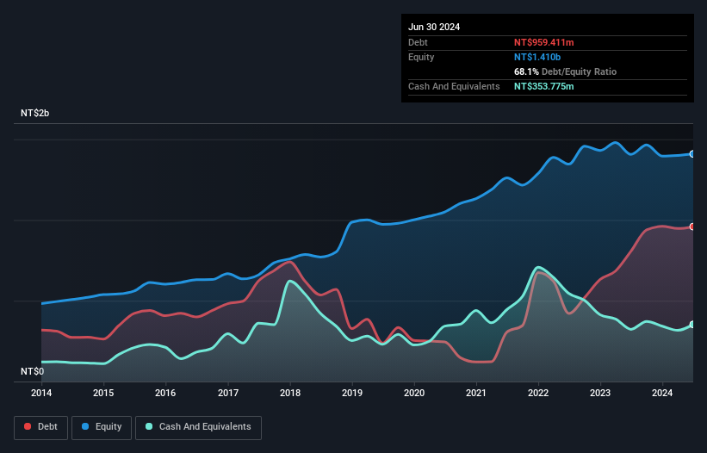Click the red Debt legend dot
This screenshot has width=707, height=453.
point(28,426)
